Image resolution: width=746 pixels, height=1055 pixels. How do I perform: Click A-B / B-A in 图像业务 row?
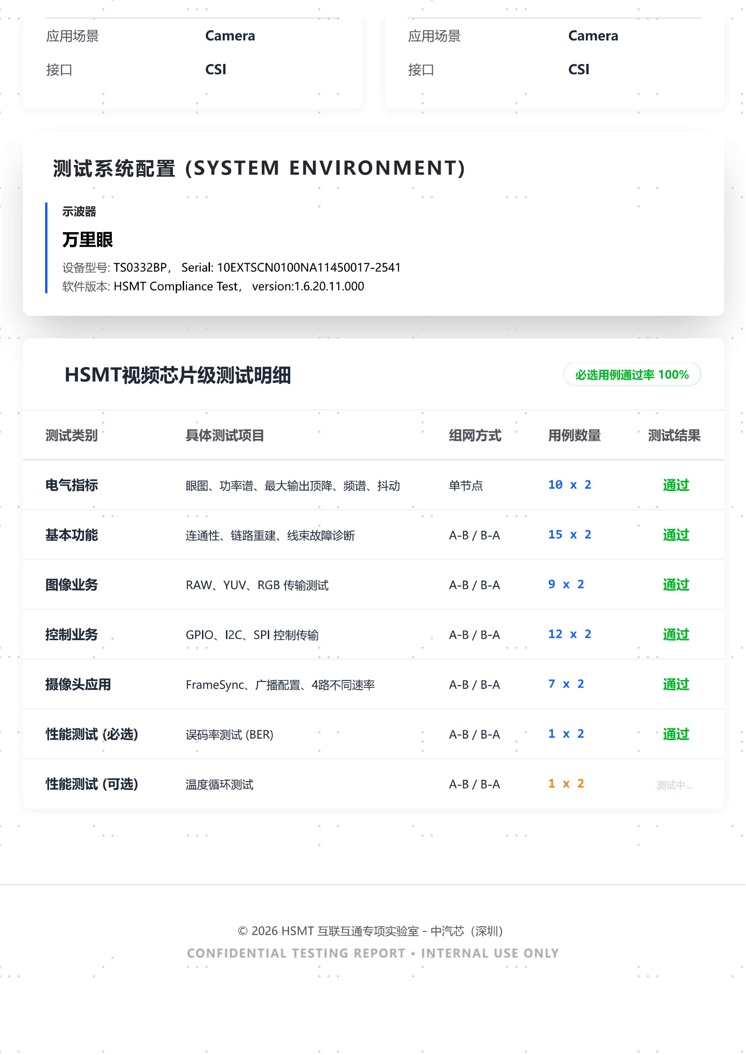[x=474, y=585]
